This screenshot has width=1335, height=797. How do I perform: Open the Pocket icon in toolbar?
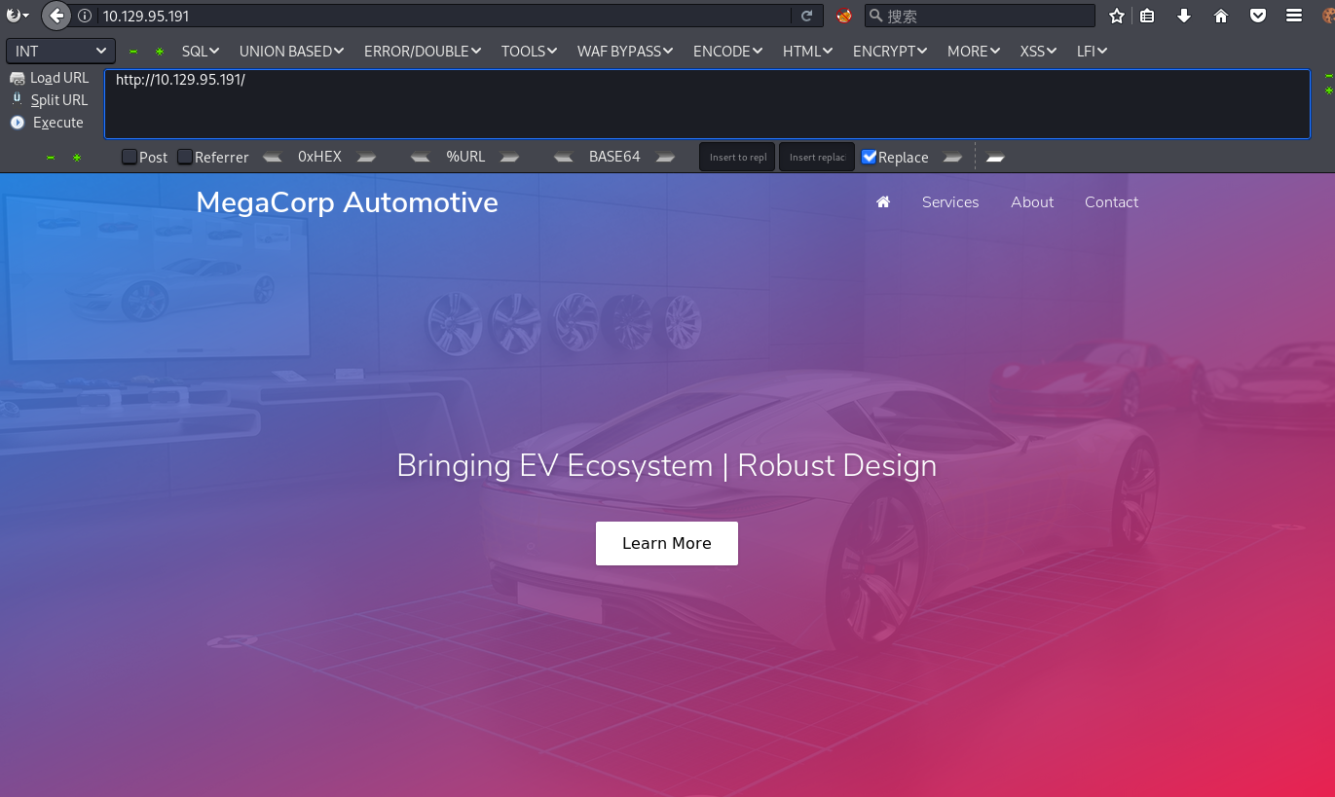point(1257,16)
